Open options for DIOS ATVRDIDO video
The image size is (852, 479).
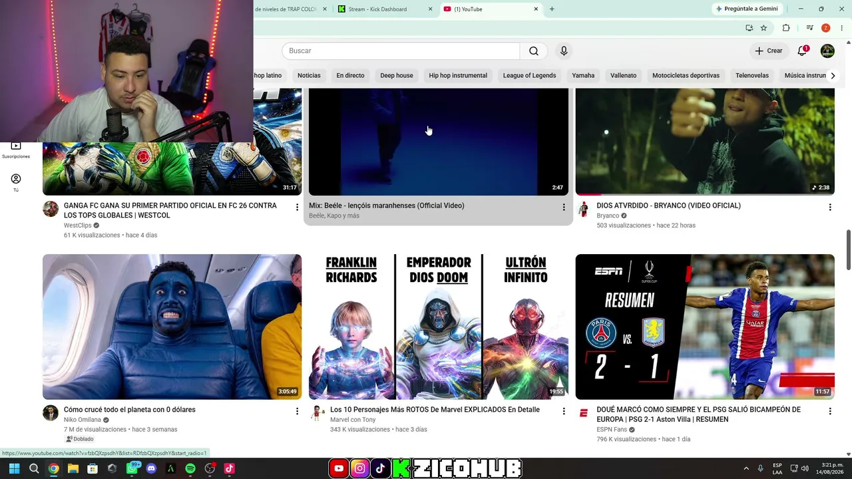(x=830, y=208)
